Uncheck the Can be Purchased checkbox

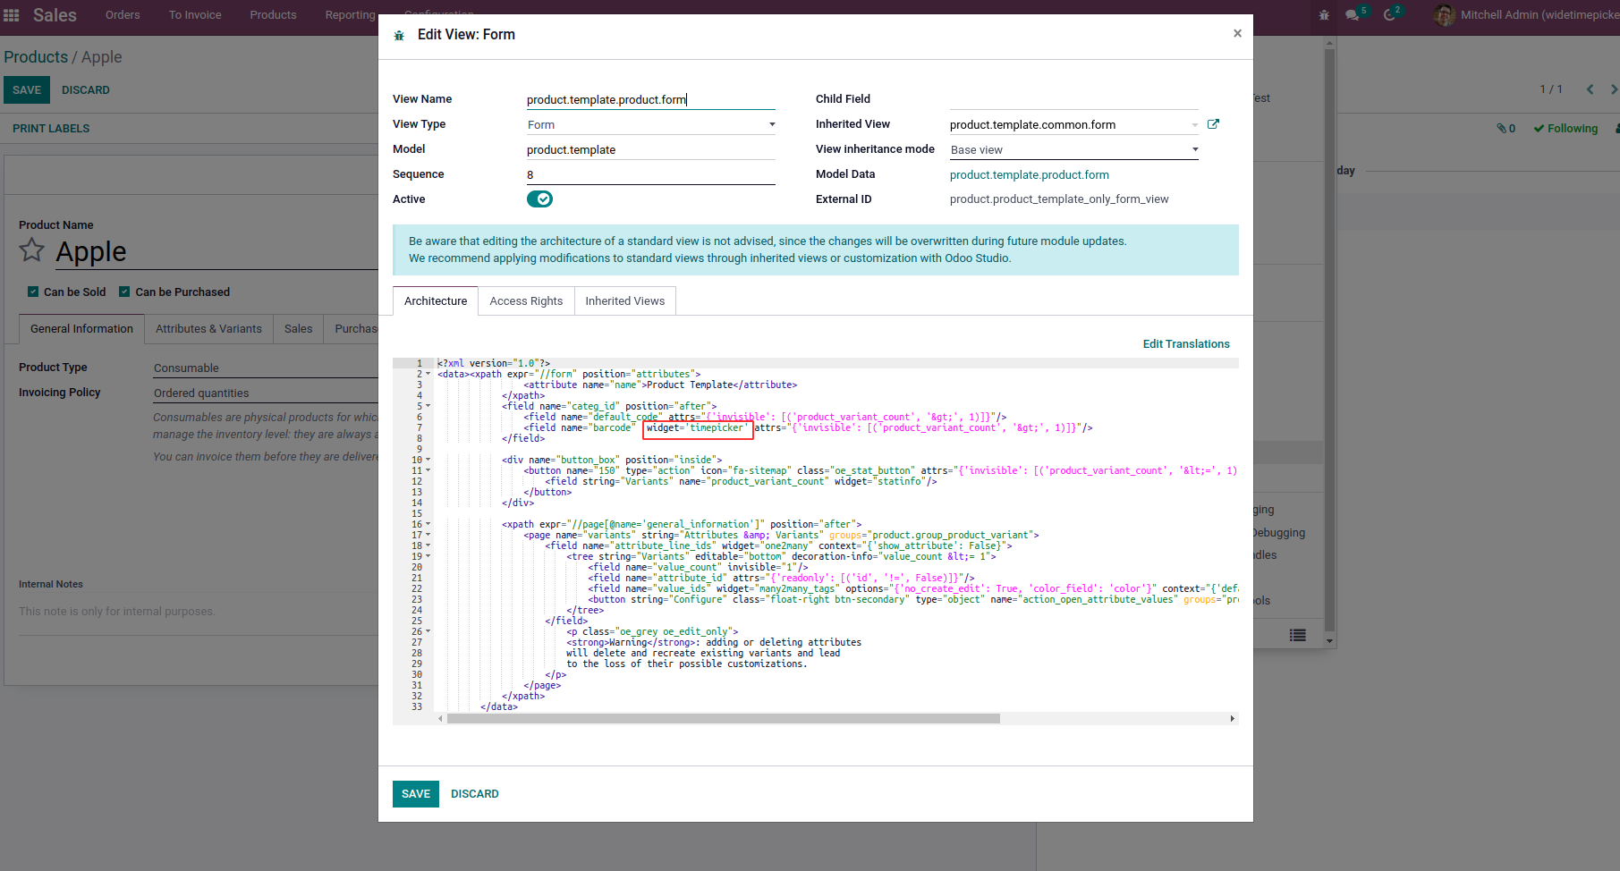(125, 292)
